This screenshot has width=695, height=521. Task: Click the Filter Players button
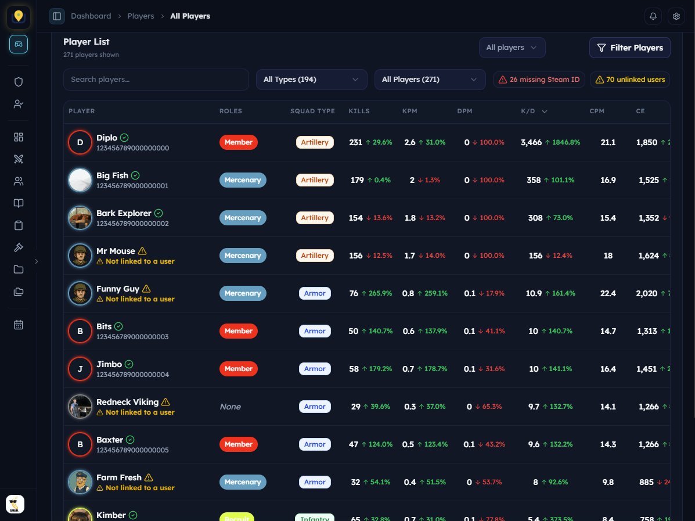pos(629,48)
